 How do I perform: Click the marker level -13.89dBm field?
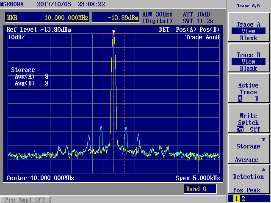click(x=116, y=17)
